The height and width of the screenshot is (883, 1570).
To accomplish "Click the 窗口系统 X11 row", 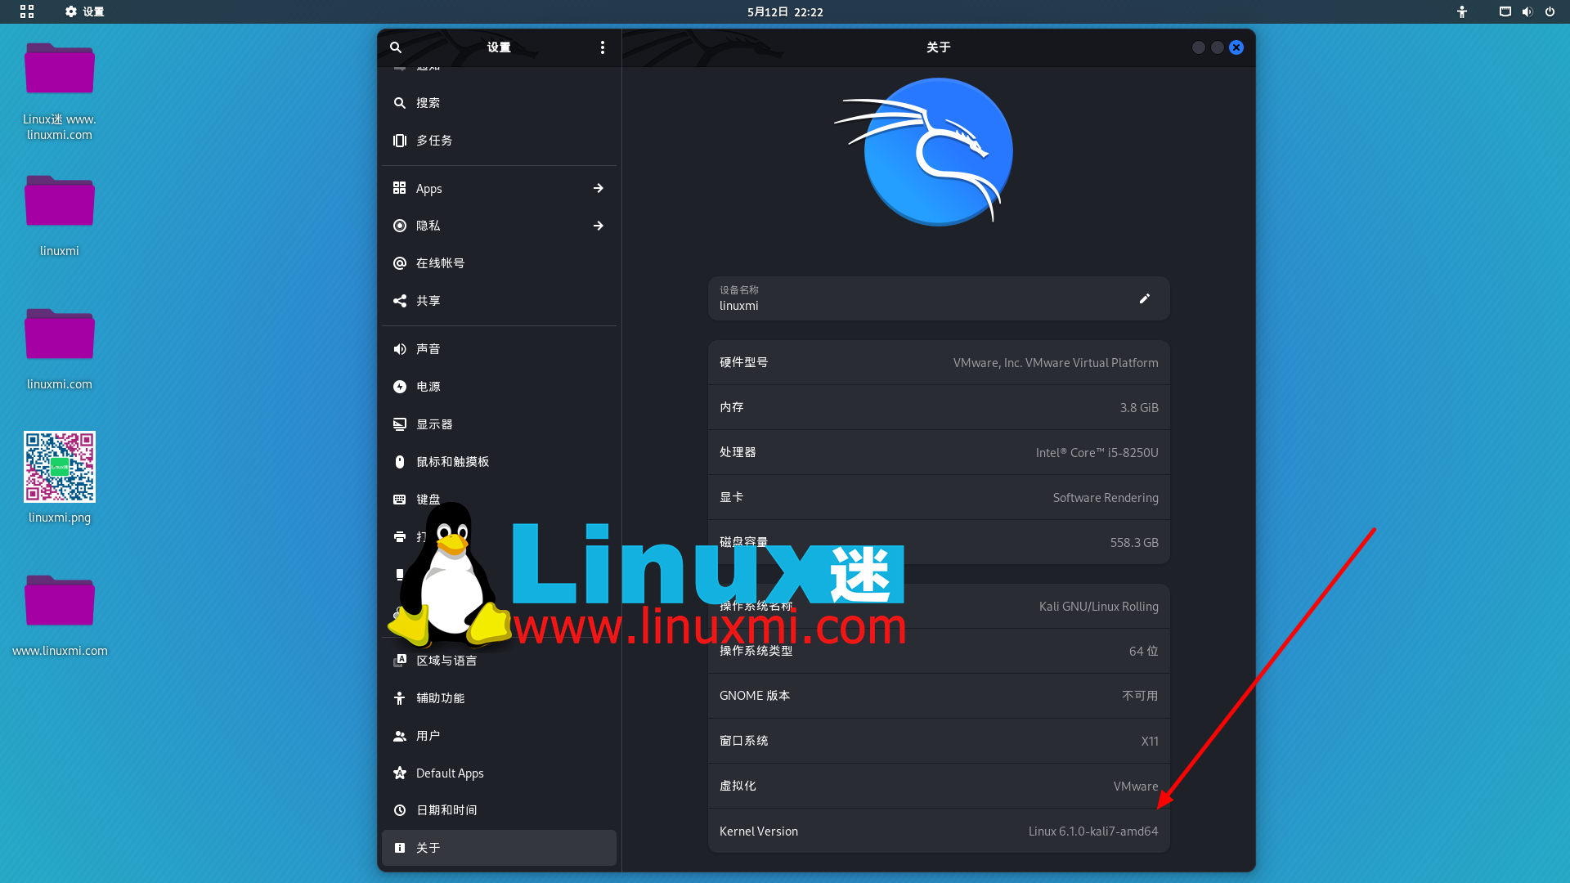I will (x=939, y=741).
